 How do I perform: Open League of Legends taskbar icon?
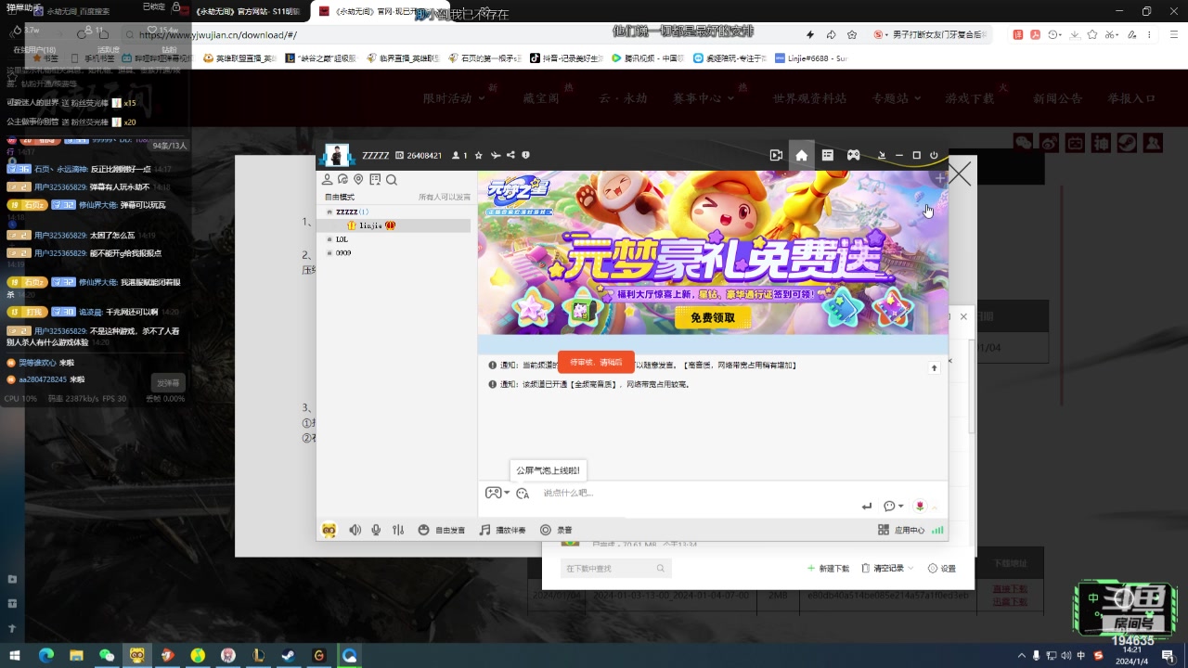(258, 655)
